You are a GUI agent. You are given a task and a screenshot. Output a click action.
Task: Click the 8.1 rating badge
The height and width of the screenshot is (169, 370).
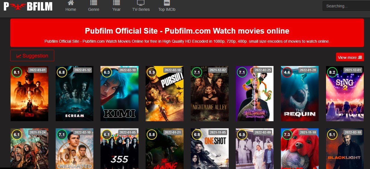pos(17,73)
